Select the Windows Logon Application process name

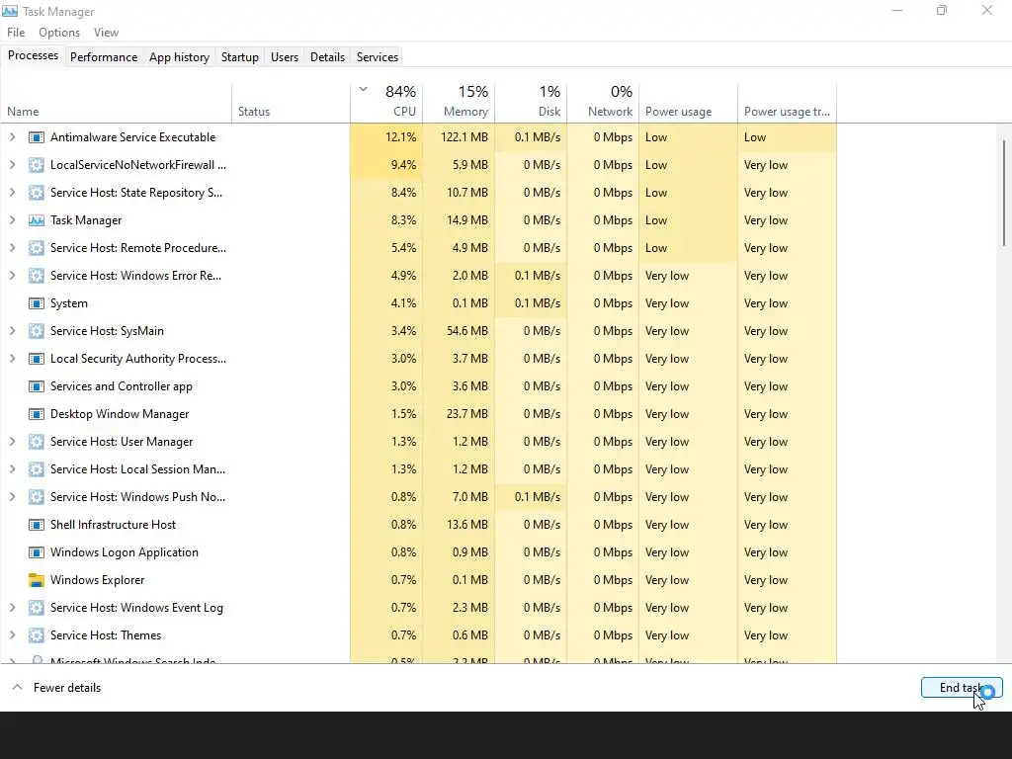125,552
